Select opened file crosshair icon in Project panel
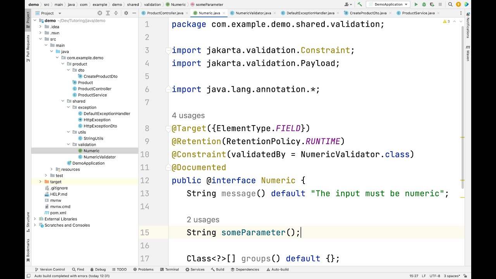The height and width of the screenshot is (279, 496). pyautogui.click(x=100, y=13)
